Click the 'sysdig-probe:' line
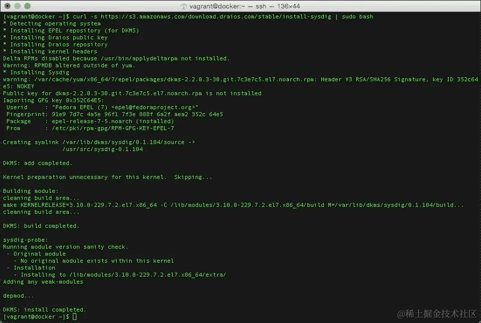 pyautogui.click(x=26, y=240)
